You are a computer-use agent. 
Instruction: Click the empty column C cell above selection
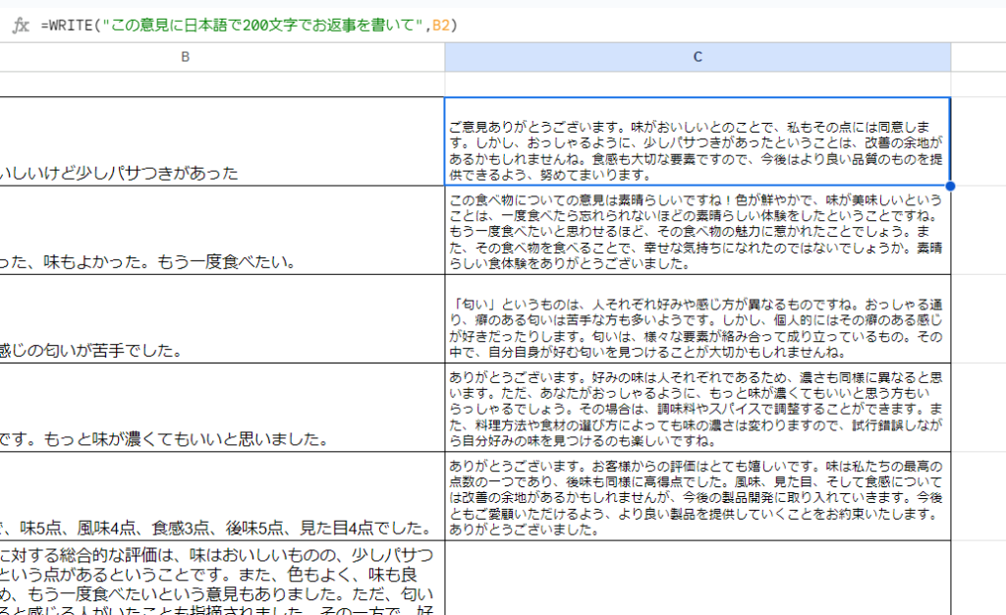pos(698,84)
